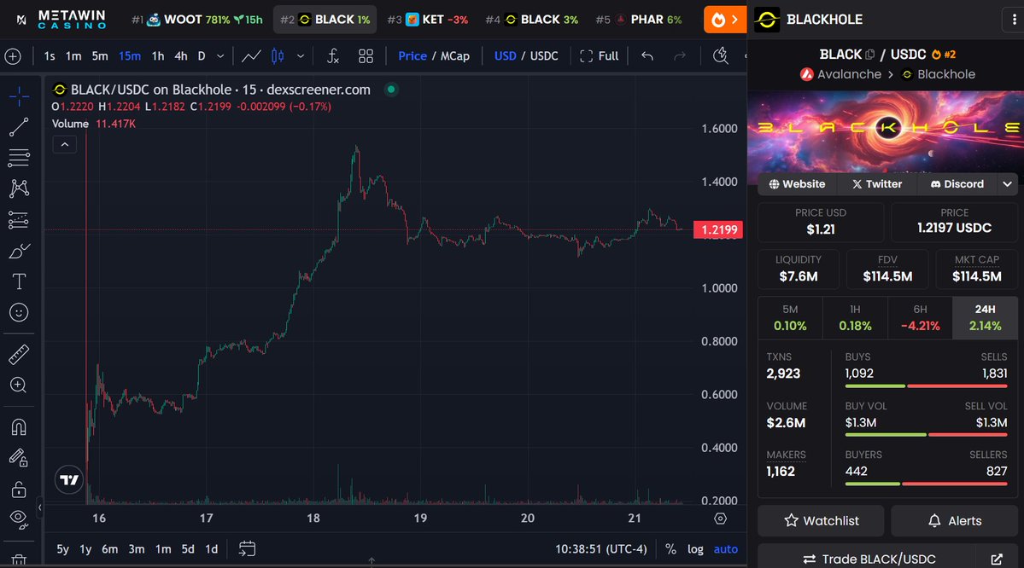Select the 5m timeframe
The width and height of the screenshot is (1024, 568).
100,57
